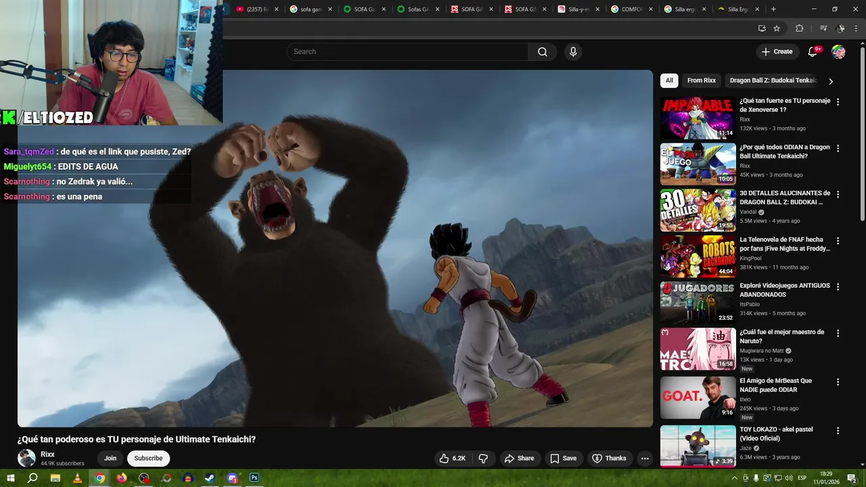The height and width of the screenshot is (487, 866).
Task: Open options for Telenovela de FNAF video
Action: tap(838, 241)
